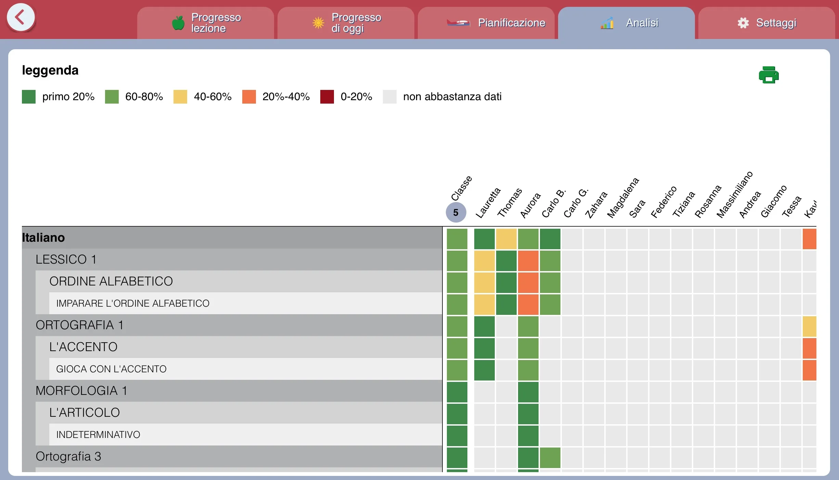Click the airplane icon on Pianificazione
The height and width of the screenshot is (480, 839).
pyautogui.click(x=459, y=23)
